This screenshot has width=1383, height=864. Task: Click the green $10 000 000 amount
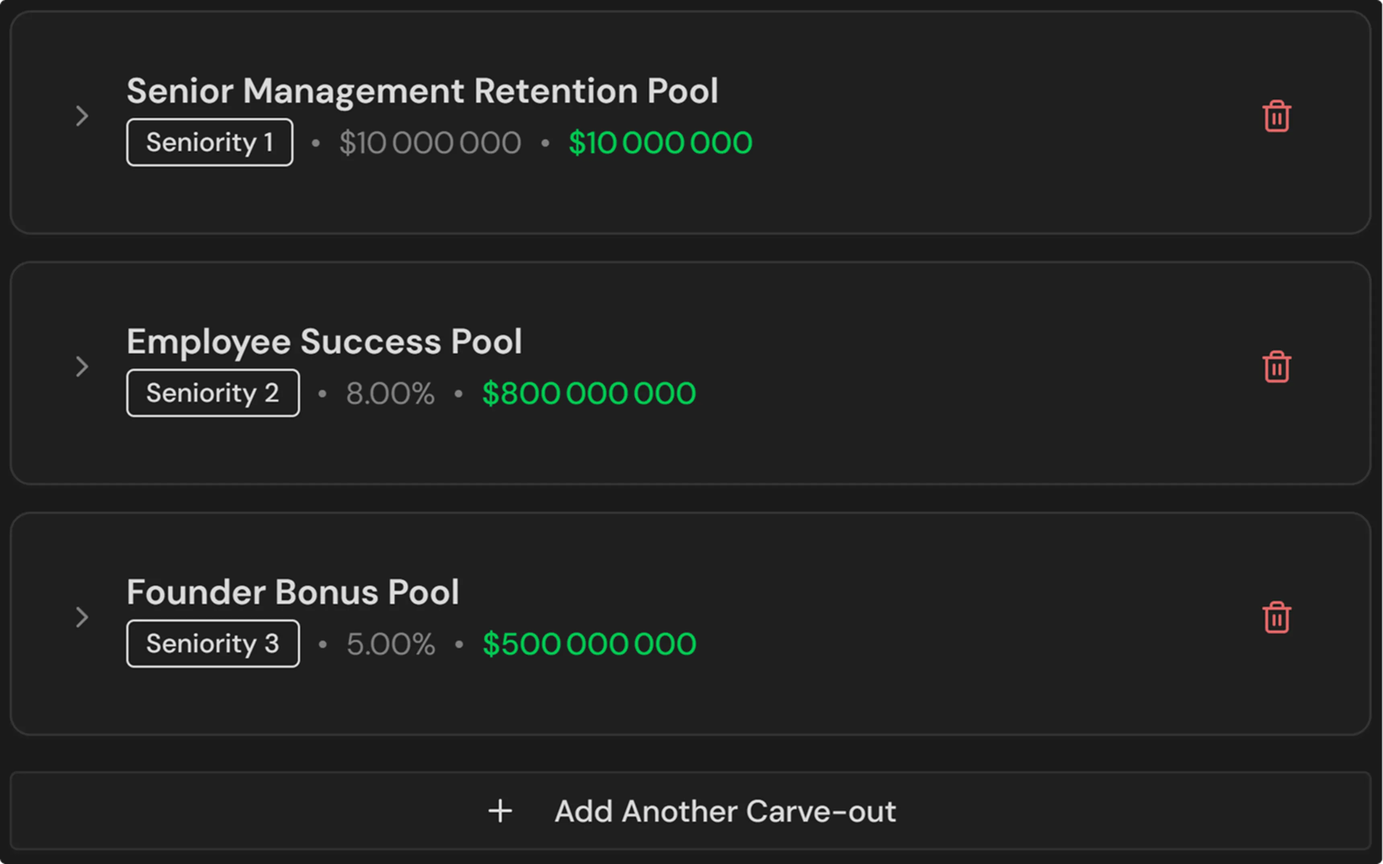click(x=660, y=143)
